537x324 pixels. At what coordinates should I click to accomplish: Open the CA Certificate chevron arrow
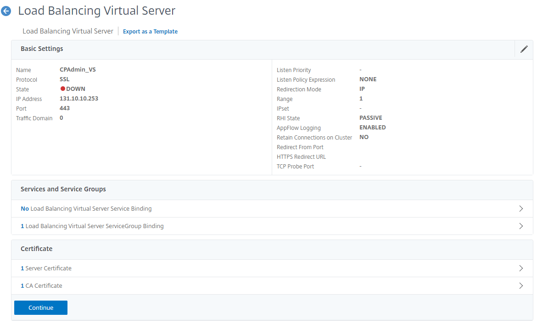pos(521,286)
